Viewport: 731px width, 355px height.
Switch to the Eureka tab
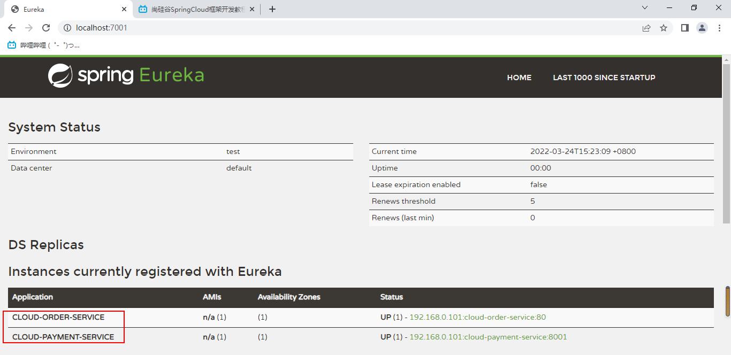68,9
